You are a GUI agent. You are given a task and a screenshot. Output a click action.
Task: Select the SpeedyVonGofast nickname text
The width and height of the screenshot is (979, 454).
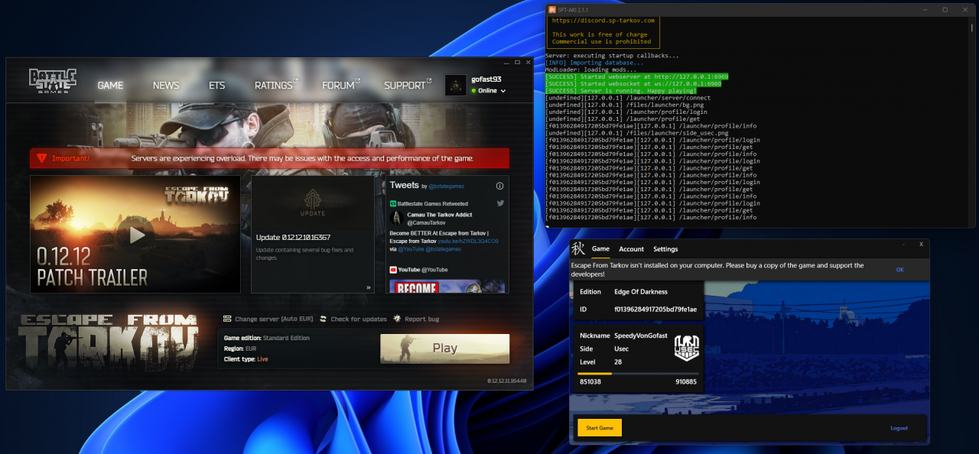pyautogui.click(x=641, y=336)
